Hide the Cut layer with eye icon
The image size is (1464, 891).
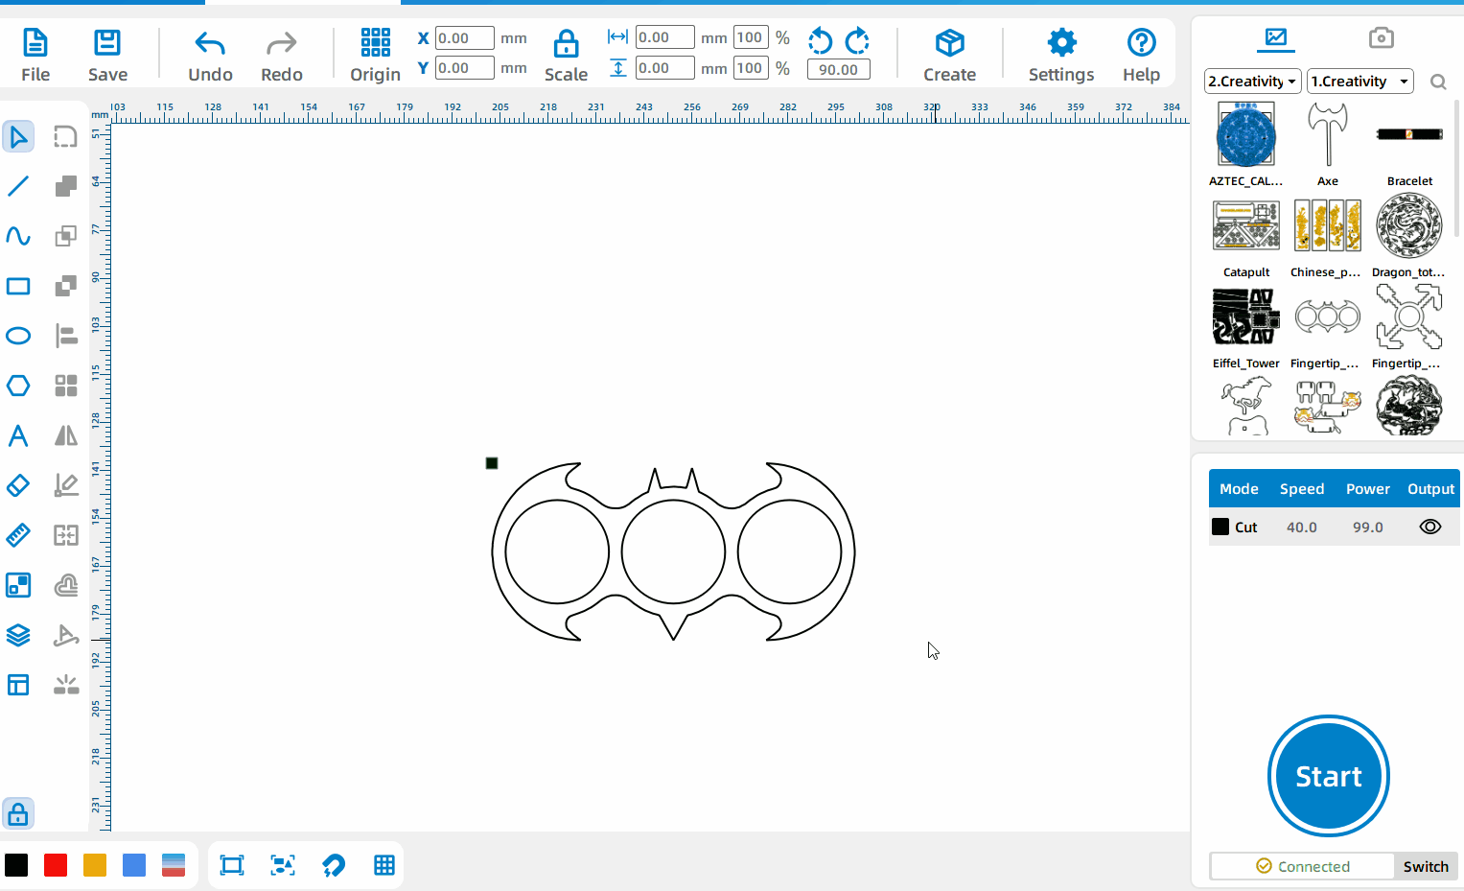pyautogui.click(x=1430, y=527)
